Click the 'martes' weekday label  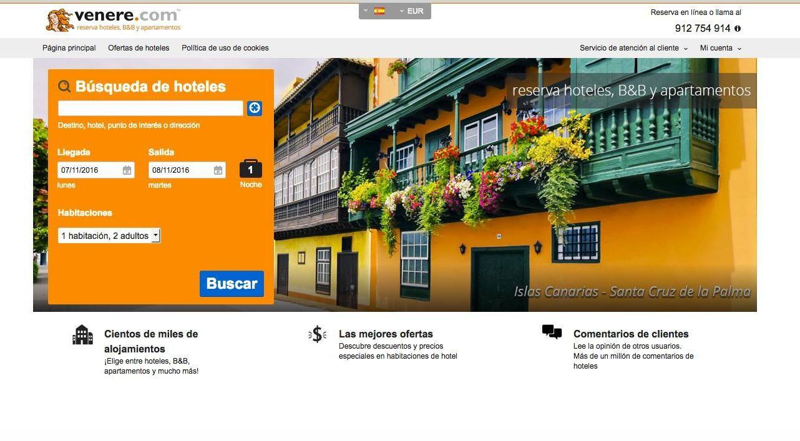[x=160, y=185]
